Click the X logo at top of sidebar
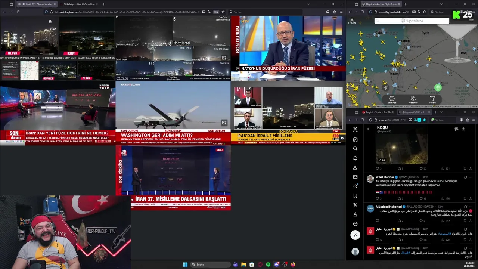 (x=355, y=129)
